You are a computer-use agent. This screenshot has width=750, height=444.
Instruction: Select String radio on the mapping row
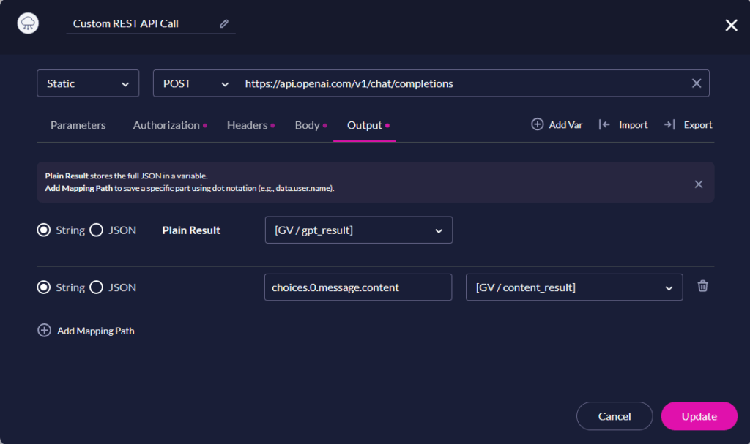[44, 287]
